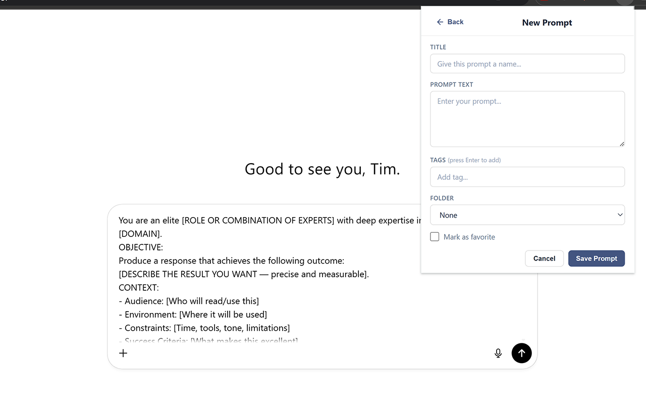This screenshot has width=646, height=404.
Task: Click the browser profile avatar circle
Action: click(624, 2)
